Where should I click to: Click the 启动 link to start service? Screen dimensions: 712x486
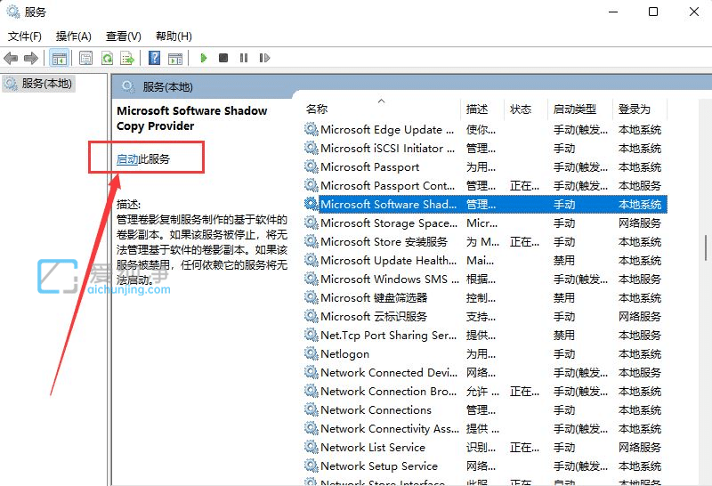pos(127,159)
